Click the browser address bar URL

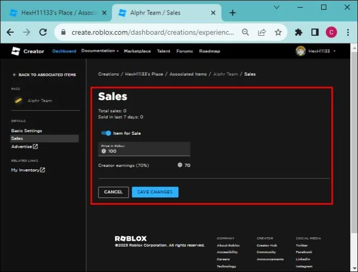tap(153, 32)
